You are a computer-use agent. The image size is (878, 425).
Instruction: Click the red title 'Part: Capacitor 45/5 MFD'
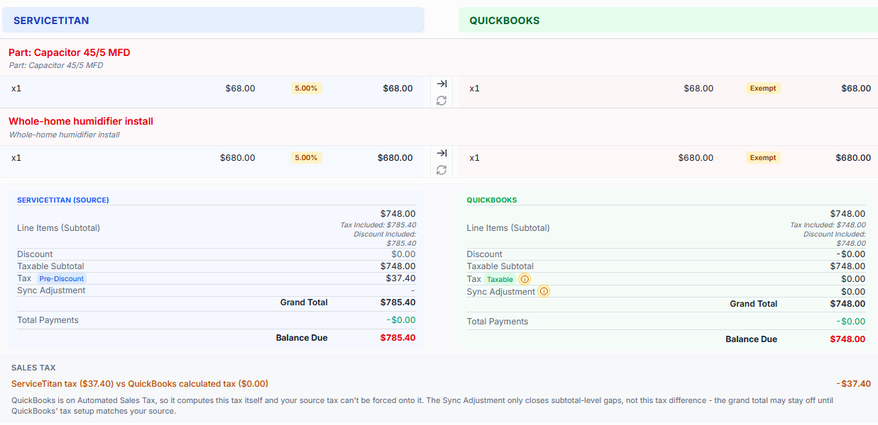70,52
